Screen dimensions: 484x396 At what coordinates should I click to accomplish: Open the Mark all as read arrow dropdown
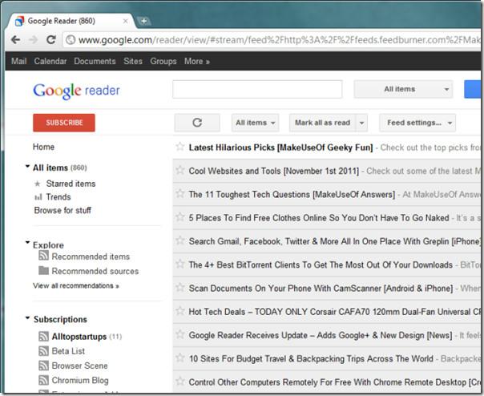coord(361,123)
